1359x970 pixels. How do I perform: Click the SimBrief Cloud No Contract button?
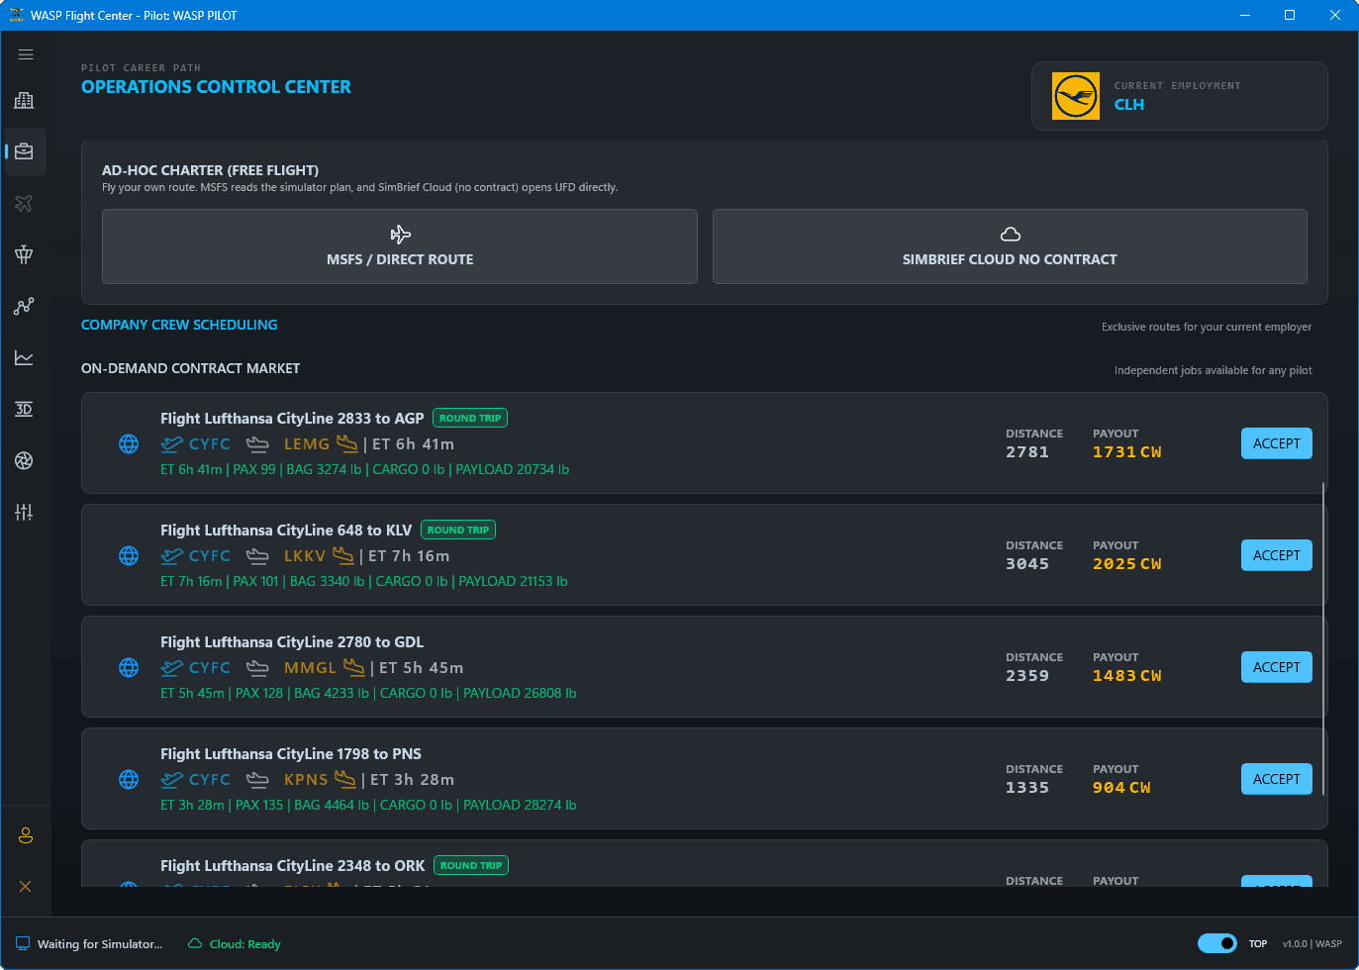click(x=1010, y=246)
